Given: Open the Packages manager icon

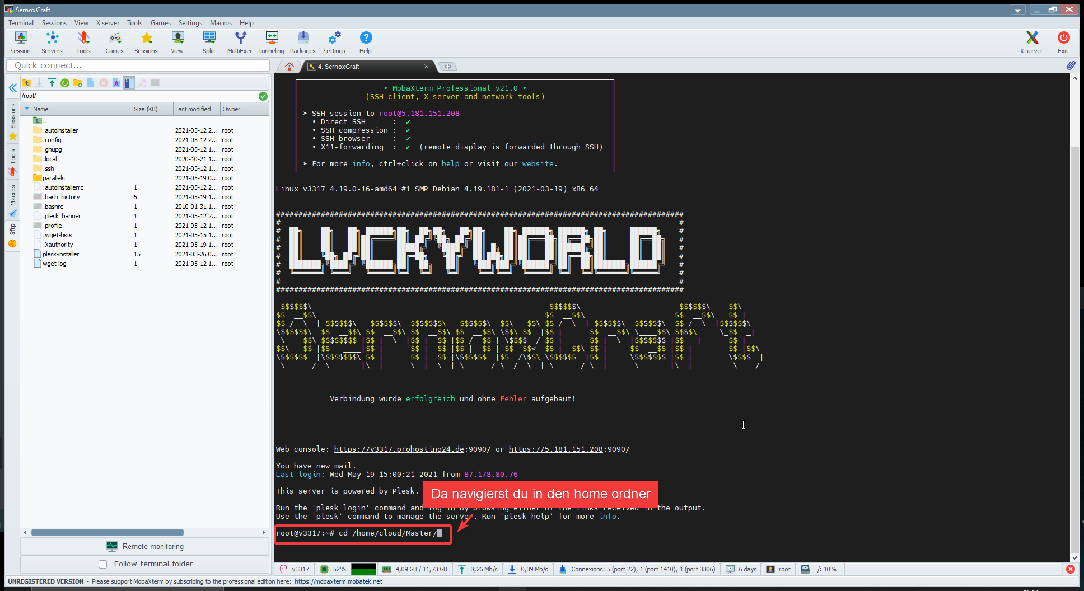Looking at the screenshot, I should tap(302, 43).
